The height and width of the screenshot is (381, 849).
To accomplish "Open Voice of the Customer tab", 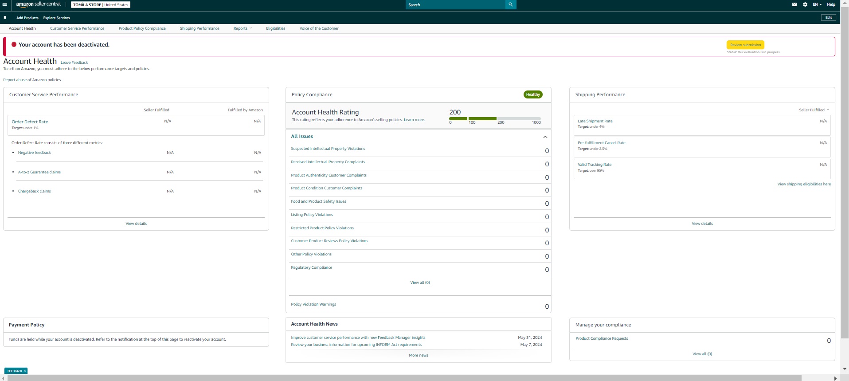I will (319, 28).
